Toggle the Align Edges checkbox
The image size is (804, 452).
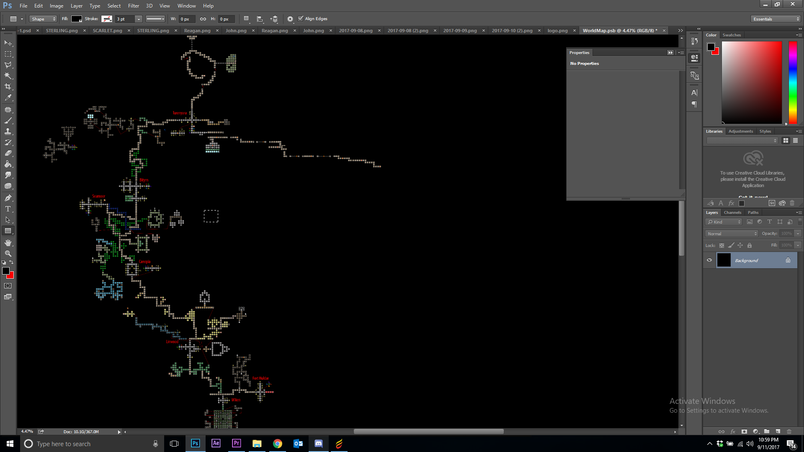[300, 18]
